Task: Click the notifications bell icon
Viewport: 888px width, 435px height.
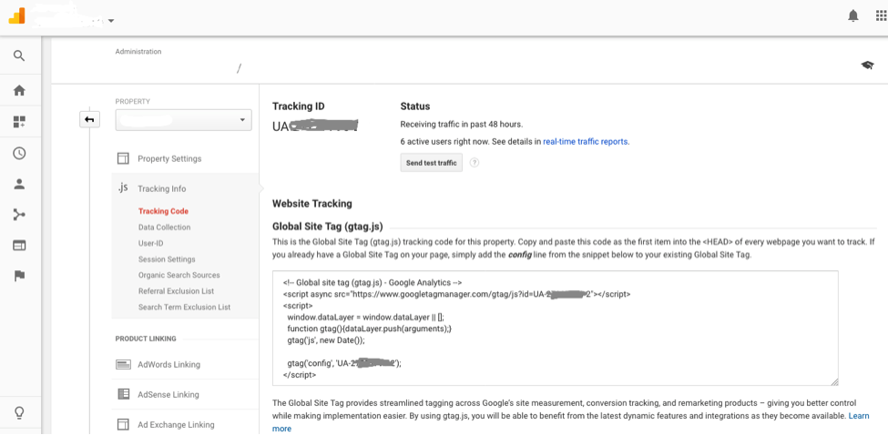Action: click(x=852, y=16)
